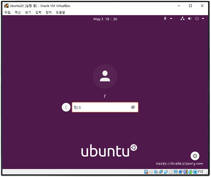Viewport: 211px width, 177px height.
Task: Click the May 3 18:36 clock
Action: tap(105, 19)
